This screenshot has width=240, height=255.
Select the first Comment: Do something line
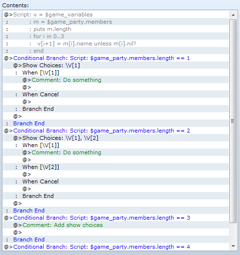click(116, 80)
